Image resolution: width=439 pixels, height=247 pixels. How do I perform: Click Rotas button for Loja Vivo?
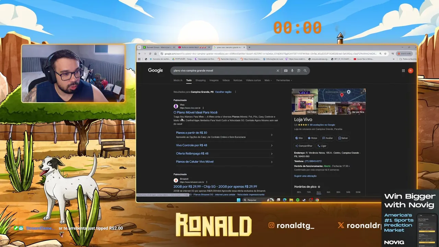point(312,138)
